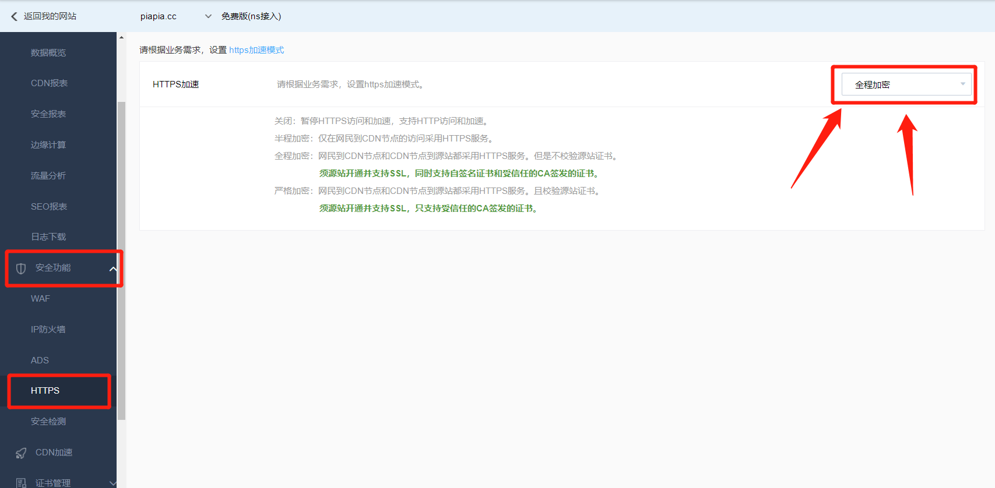Click the sidebar scrollbar thumb
995x488 pixels.
pyautogui.click(x=121, y=261)
